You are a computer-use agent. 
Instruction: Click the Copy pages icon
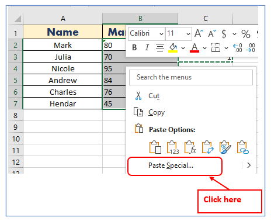(x=138, y=112)
